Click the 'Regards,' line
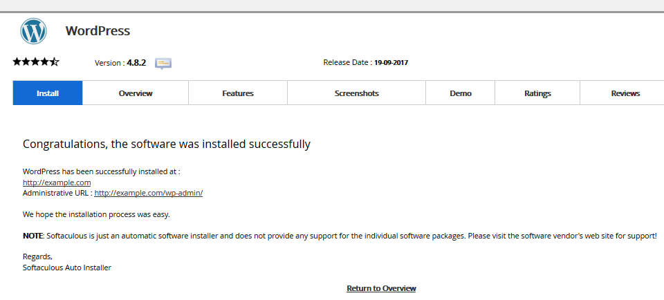The height and width of the screenshot is (300, 664). [37, 257]
